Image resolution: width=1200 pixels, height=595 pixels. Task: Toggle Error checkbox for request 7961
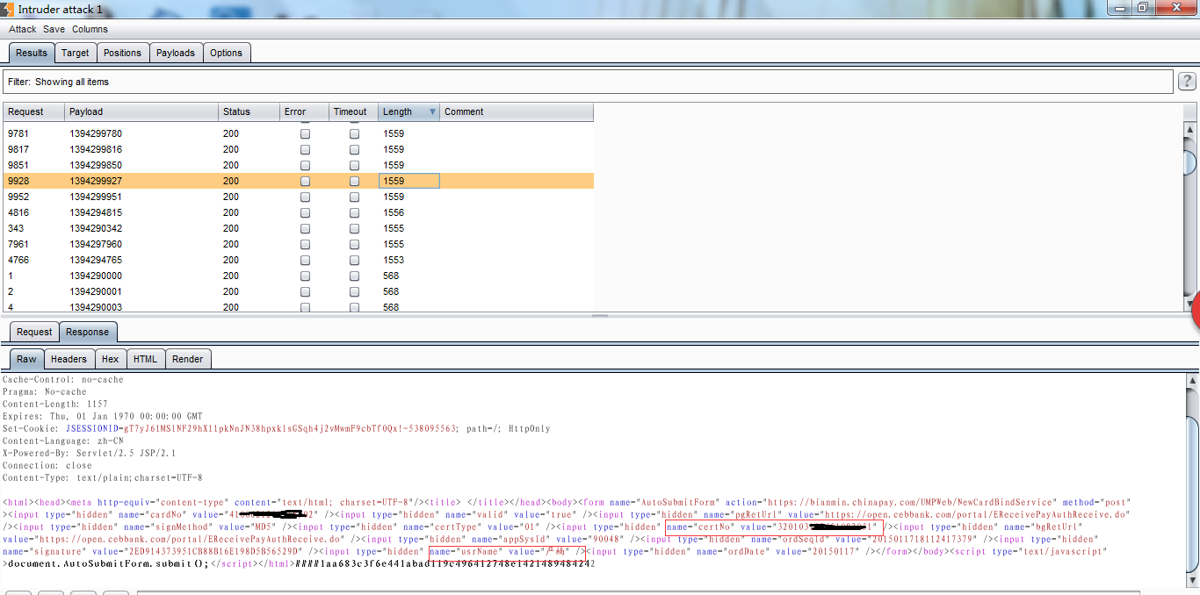point(305,245)
